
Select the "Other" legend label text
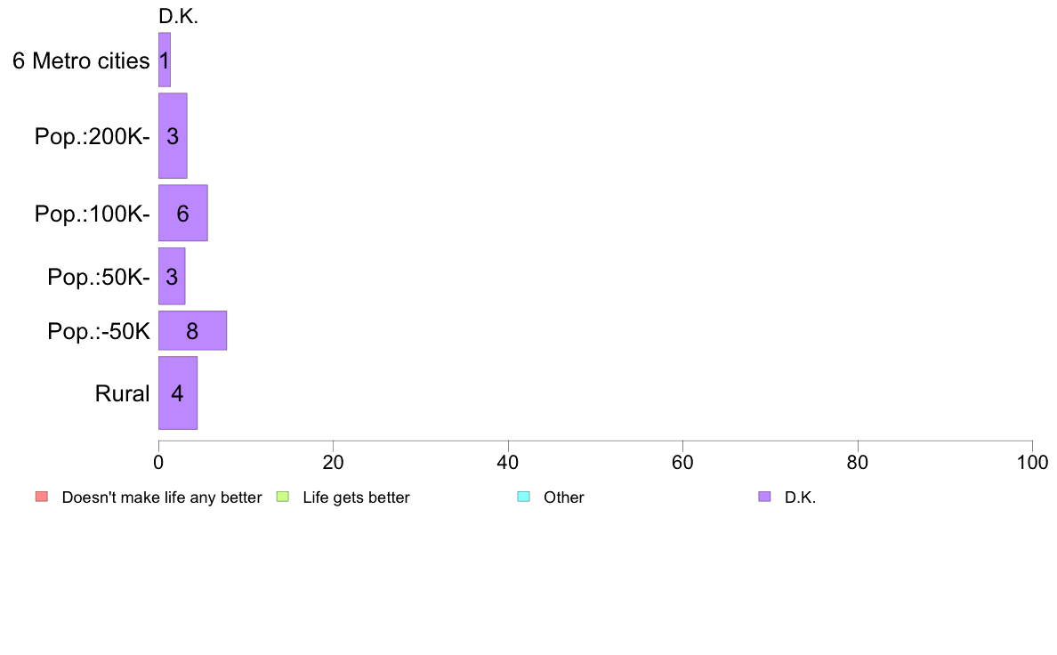point(564,497)
